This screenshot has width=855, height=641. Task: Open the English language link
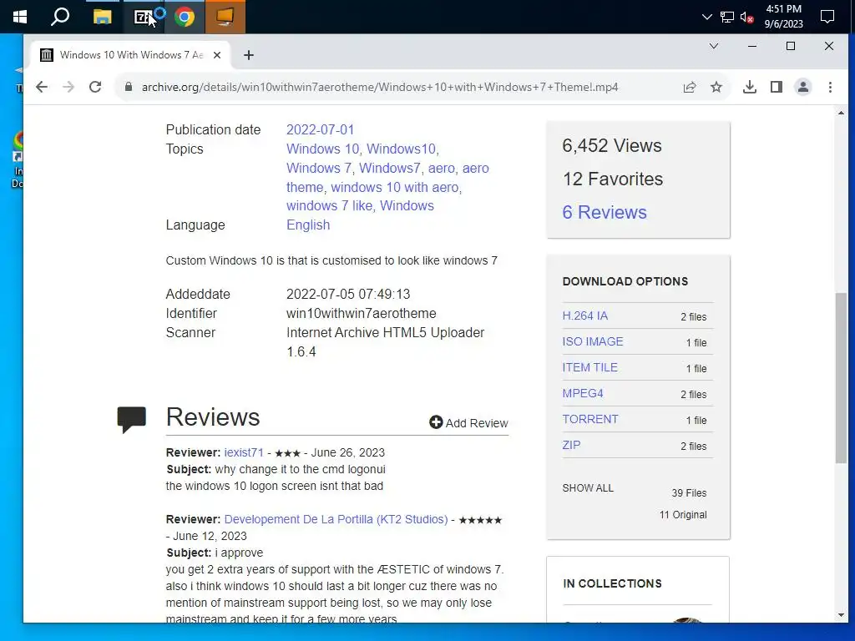pyautogui.click(x=308, y=225)
